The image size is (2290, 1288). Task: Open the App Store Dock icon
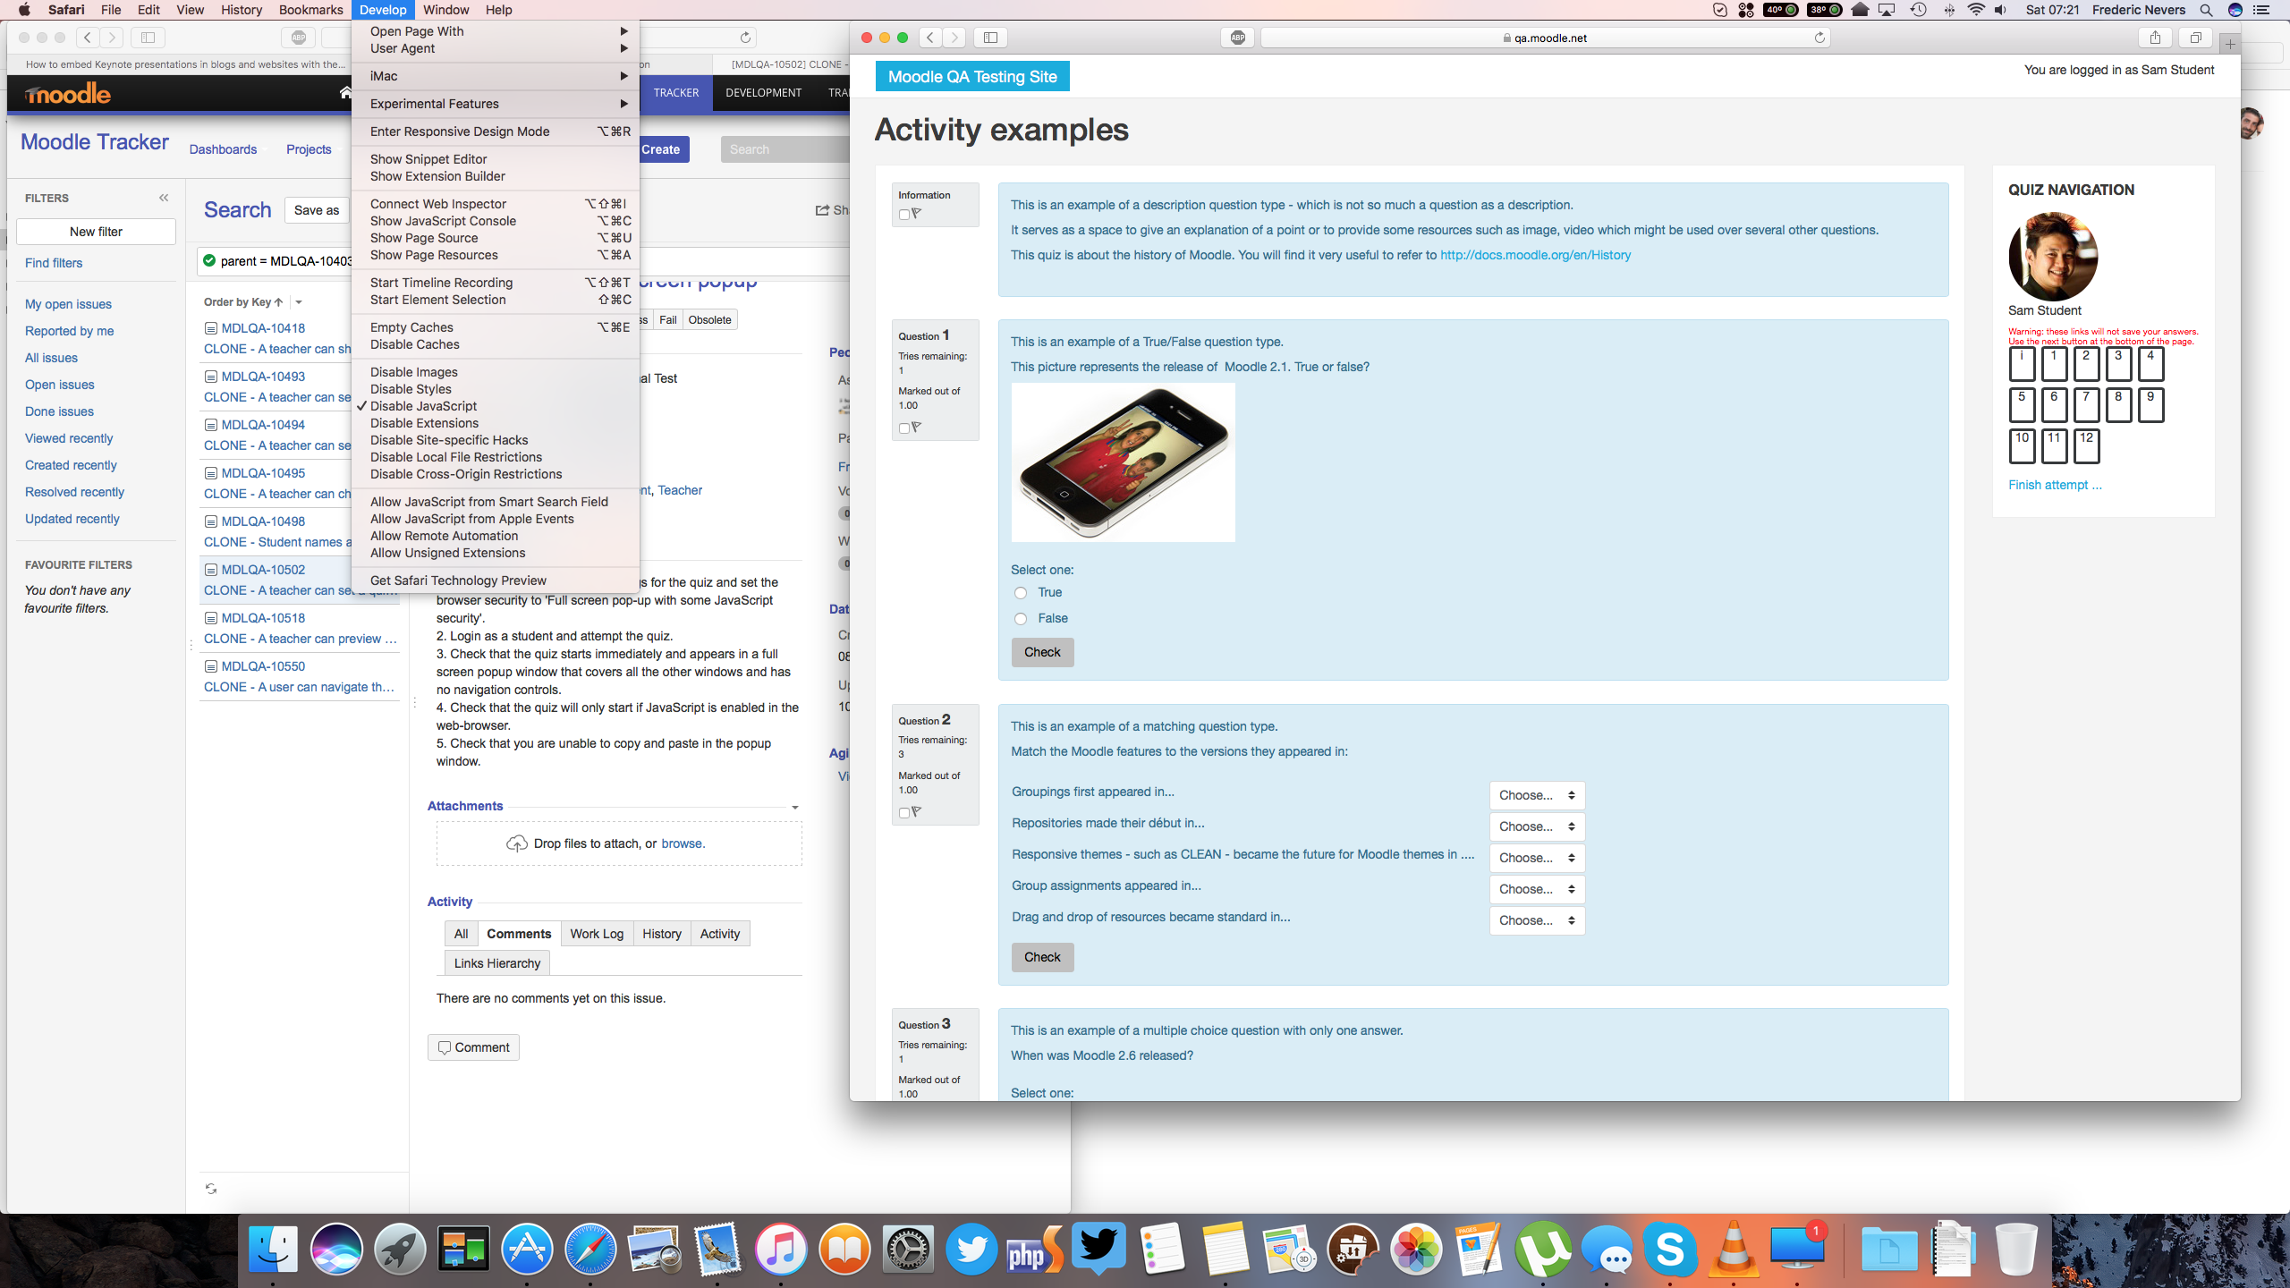tap(527, 1249)
